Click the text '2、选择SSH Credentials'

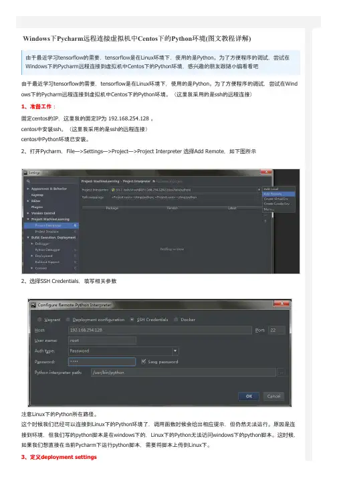50,281
